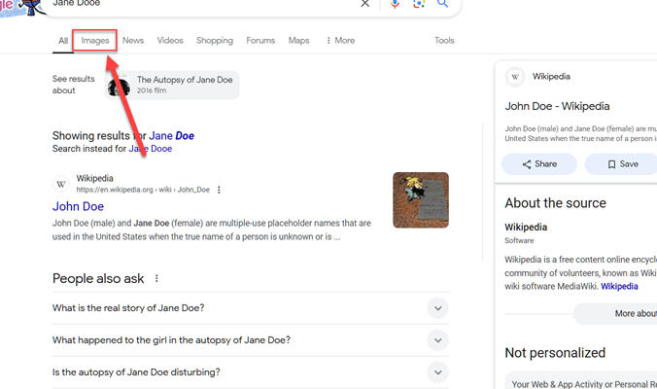Search instead for Jane Dooe link
This screenshot has width=657, height=389.
coord(150,149)
